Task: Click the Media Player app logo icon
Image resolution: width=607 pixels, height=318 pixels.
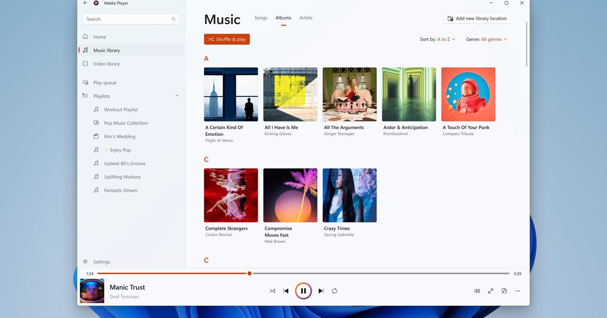Action: pos(96,3)
